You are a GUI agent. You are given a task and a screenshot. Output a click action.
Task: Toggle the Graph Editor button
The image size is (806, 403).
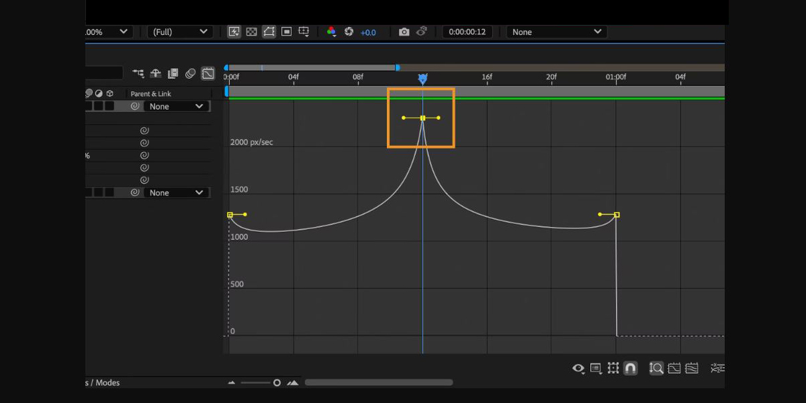click(x=208, y=73)
